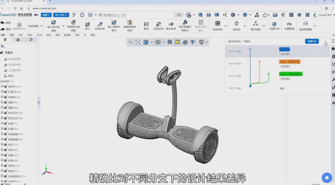Toggle the eye visibility icon in view toolbar
Viewport: 335px width, 185px height.
coord(158,42)
